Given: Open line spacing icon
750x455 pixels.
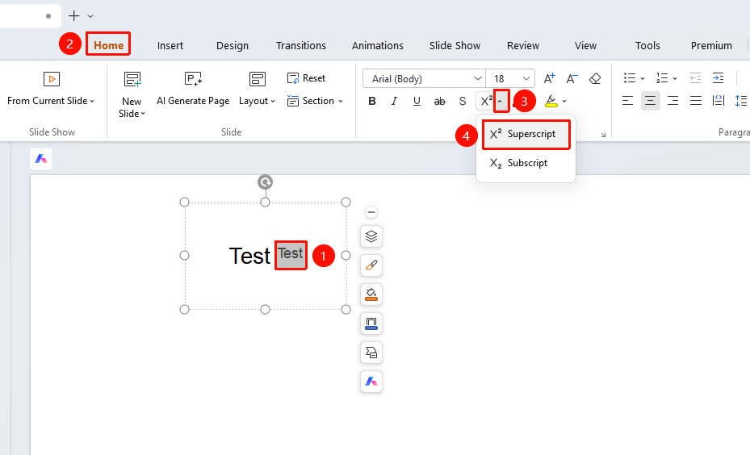Looking at the screenshot, I should click(741, 101).
